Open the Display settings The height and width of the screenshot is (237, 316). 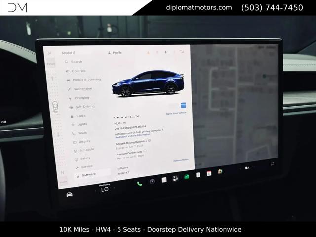[x=81, y=142]
